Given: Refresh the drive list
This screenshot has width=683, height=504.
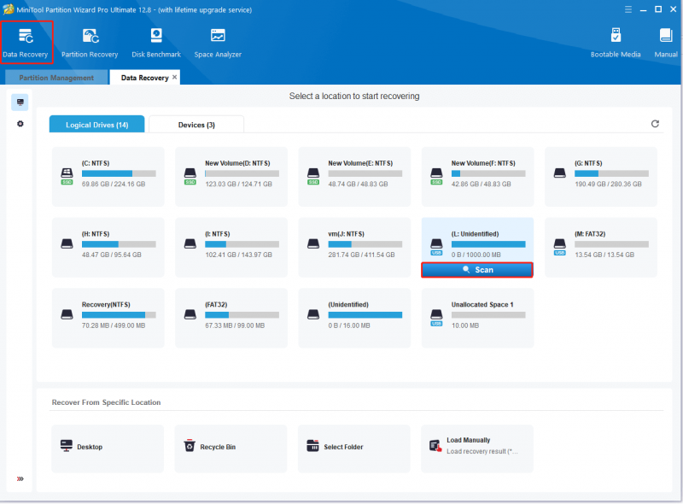Looking at the screenshot, I should [x=655, y=124].
